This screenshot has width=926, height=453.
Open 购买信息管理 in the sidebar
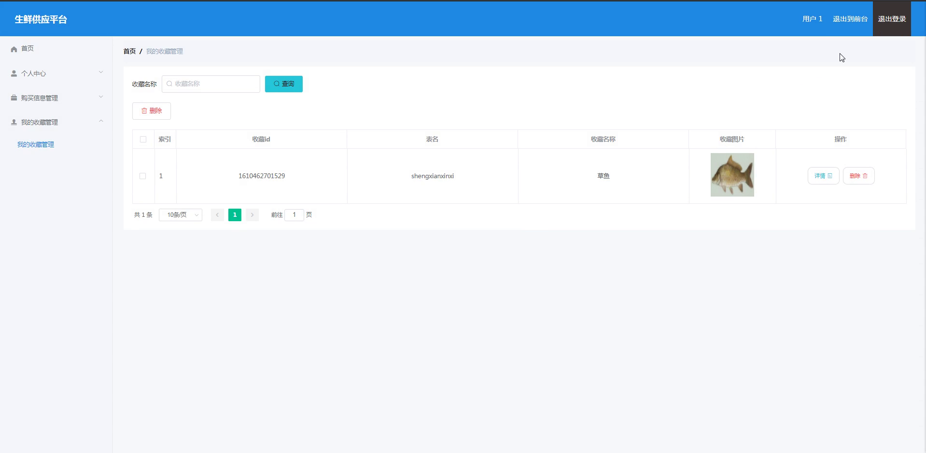tap(56, 98)
